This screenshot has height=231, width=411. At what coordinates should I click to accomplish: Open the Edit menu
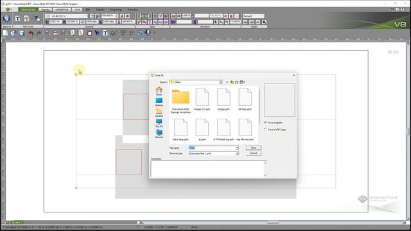87,10
